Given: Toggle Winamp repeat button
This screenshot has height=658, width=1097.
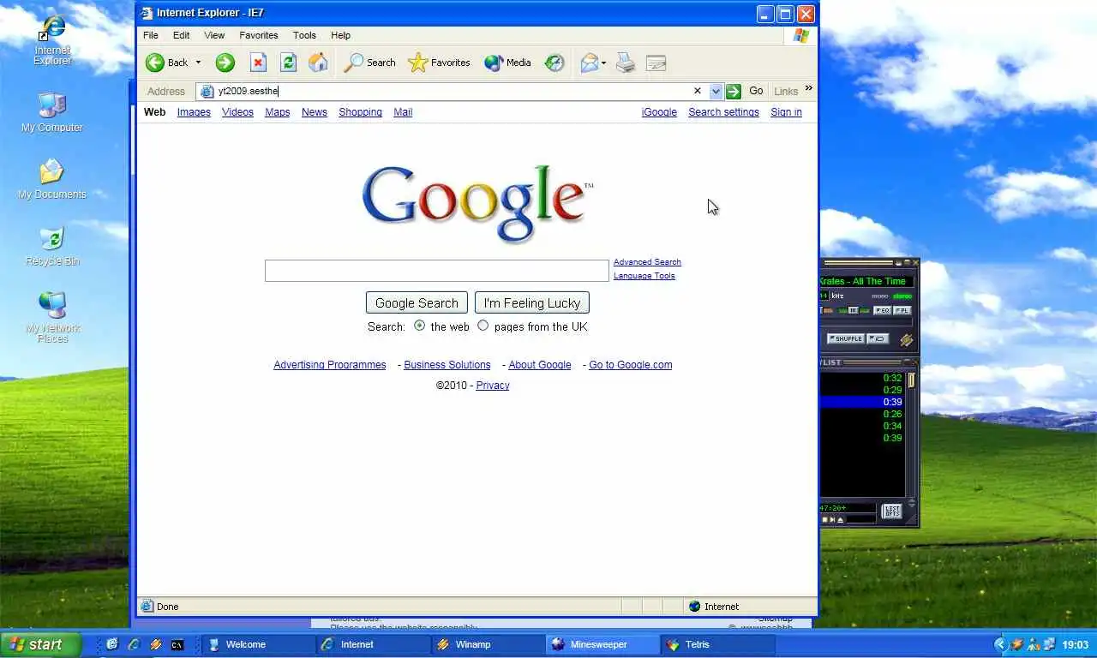Looking at the screenshot, I should [x=878, y=338].
